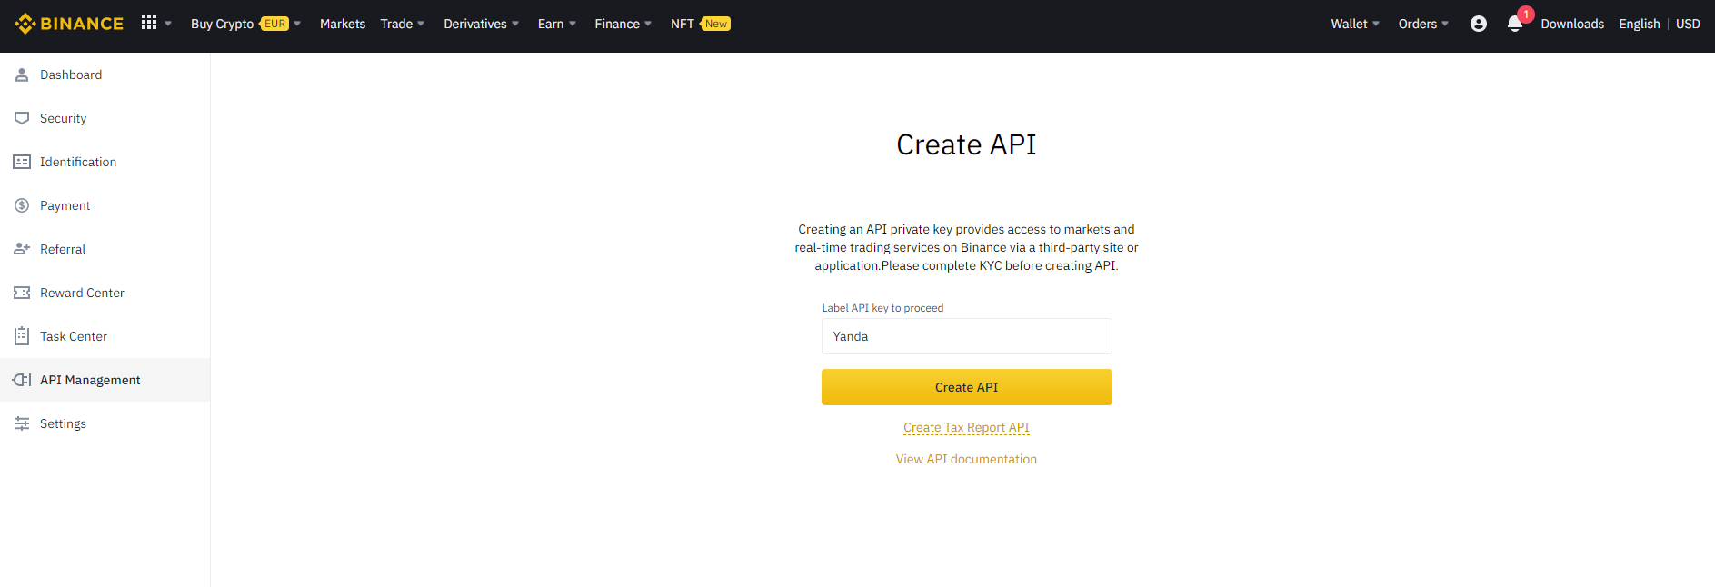Open the Downloads link
The image size is (1715, 587).
[x=1572, y=24]
